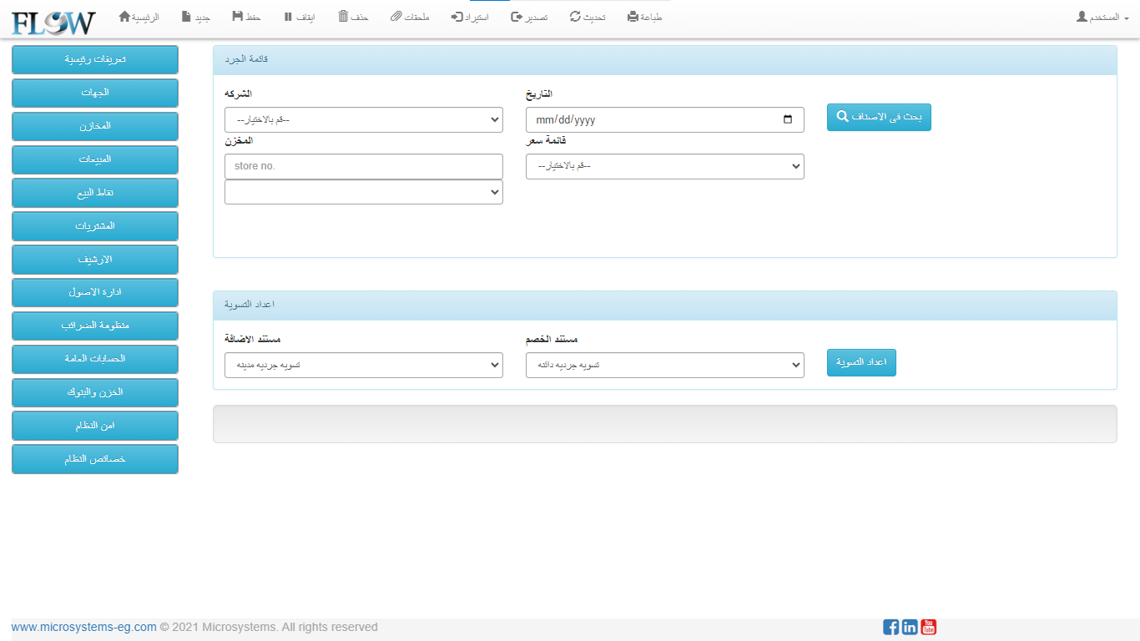The width and height of the screenshot is (1140, 641).
Task: Click the Export (تصدير) icon
Action: click(x=516, y=17)
